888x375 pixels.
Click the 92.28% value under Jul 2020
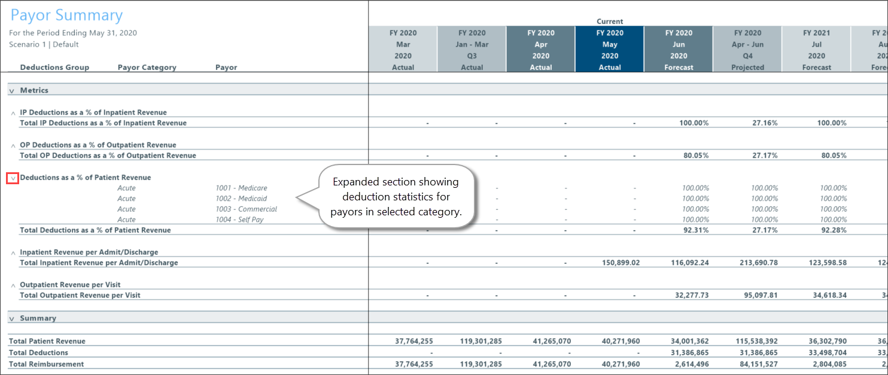[834, 230]
